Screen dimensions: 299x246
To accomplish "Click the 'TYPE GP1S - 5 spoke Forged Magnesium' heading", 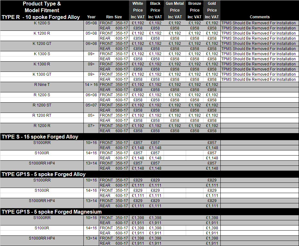I will click(51, 212).
